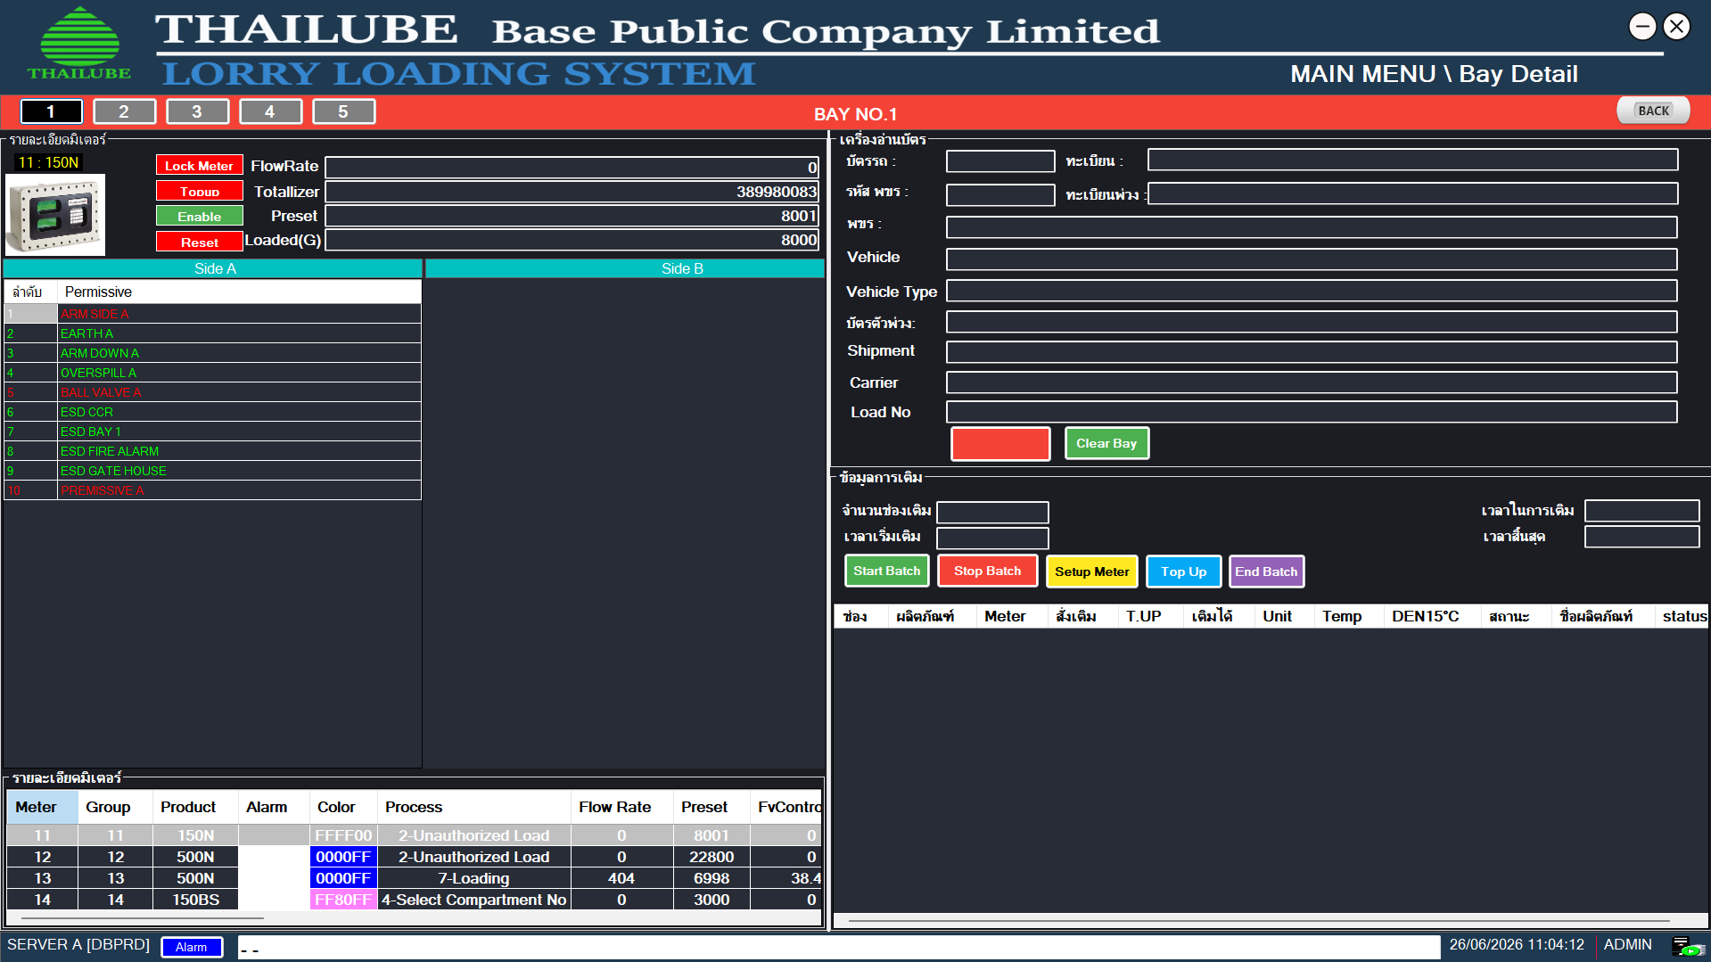Click Start Batch
1711x962 pixels.
click(886, 571)
